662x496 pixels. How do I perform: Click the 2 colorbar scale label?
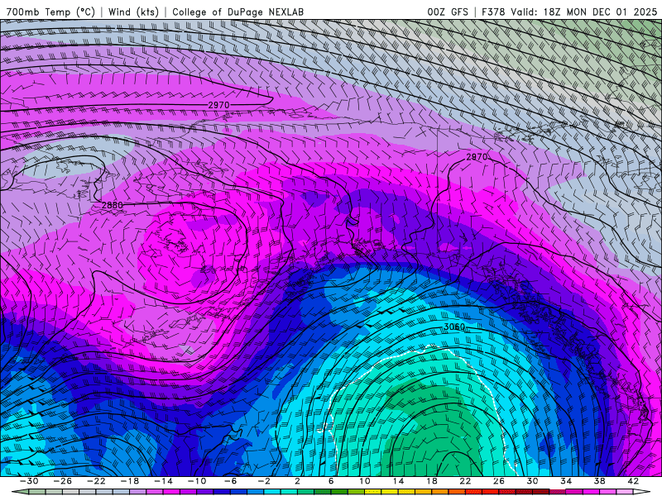(297, 481)
